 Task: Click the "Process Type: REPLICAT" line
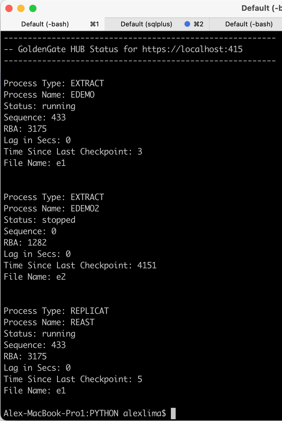(x=56, y=311)
